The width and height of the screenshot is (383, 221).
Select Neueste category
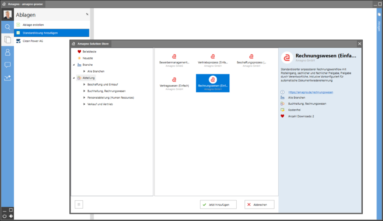click(85, 58)
